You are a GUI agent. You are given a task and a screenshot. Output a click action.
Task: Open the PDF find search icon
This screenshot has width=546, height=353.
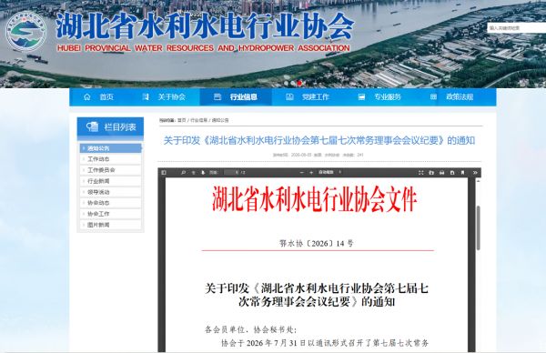click(183, 173)
